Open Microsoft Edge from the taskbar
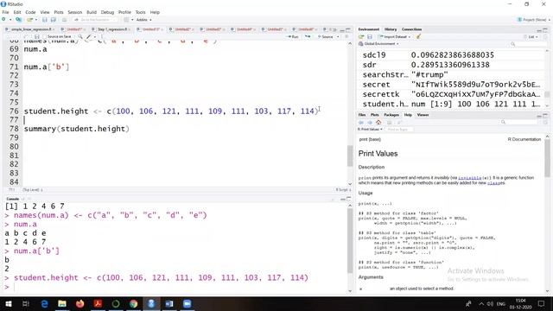 pos(44,303)
